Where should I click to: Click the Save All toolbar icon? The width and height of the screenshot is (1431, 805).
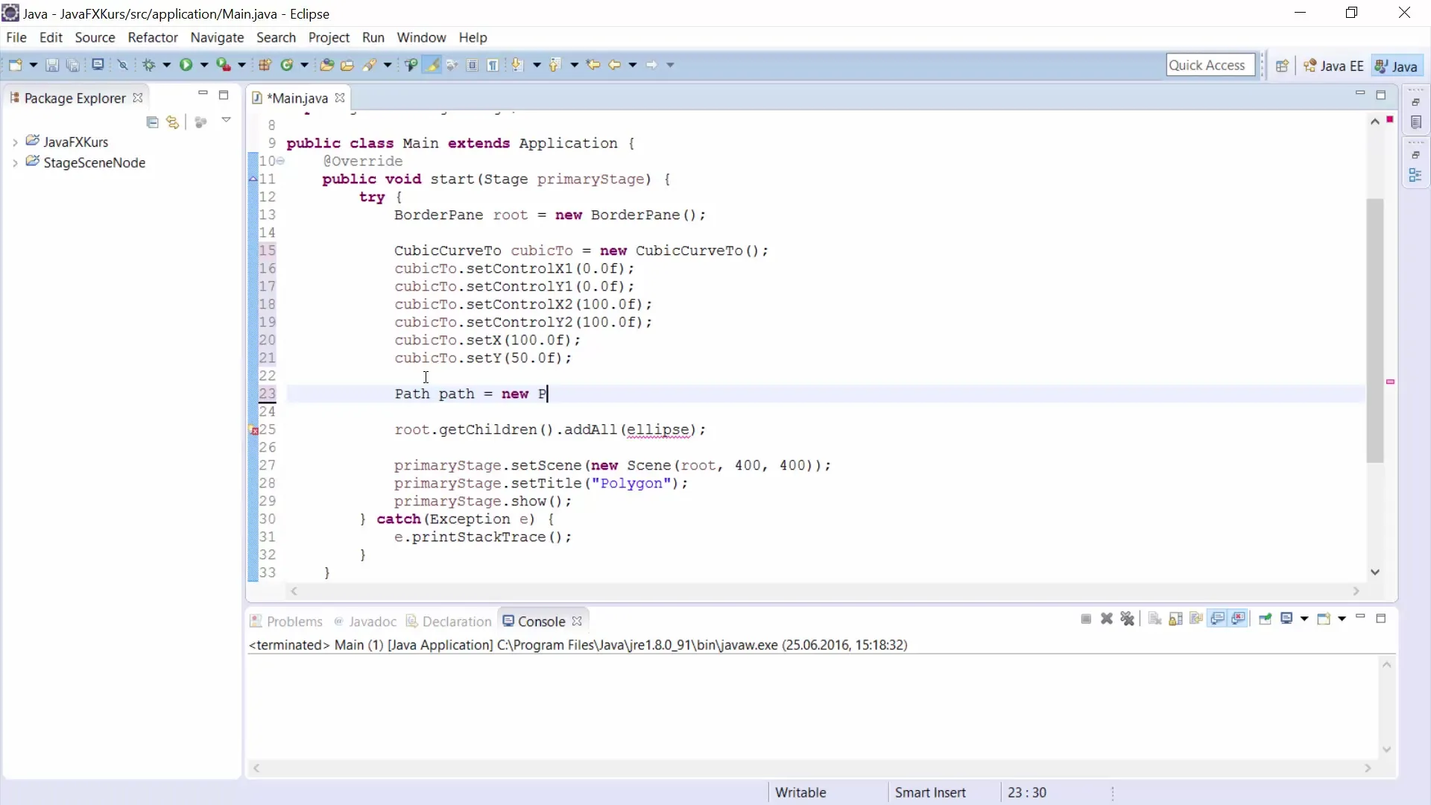73,65
